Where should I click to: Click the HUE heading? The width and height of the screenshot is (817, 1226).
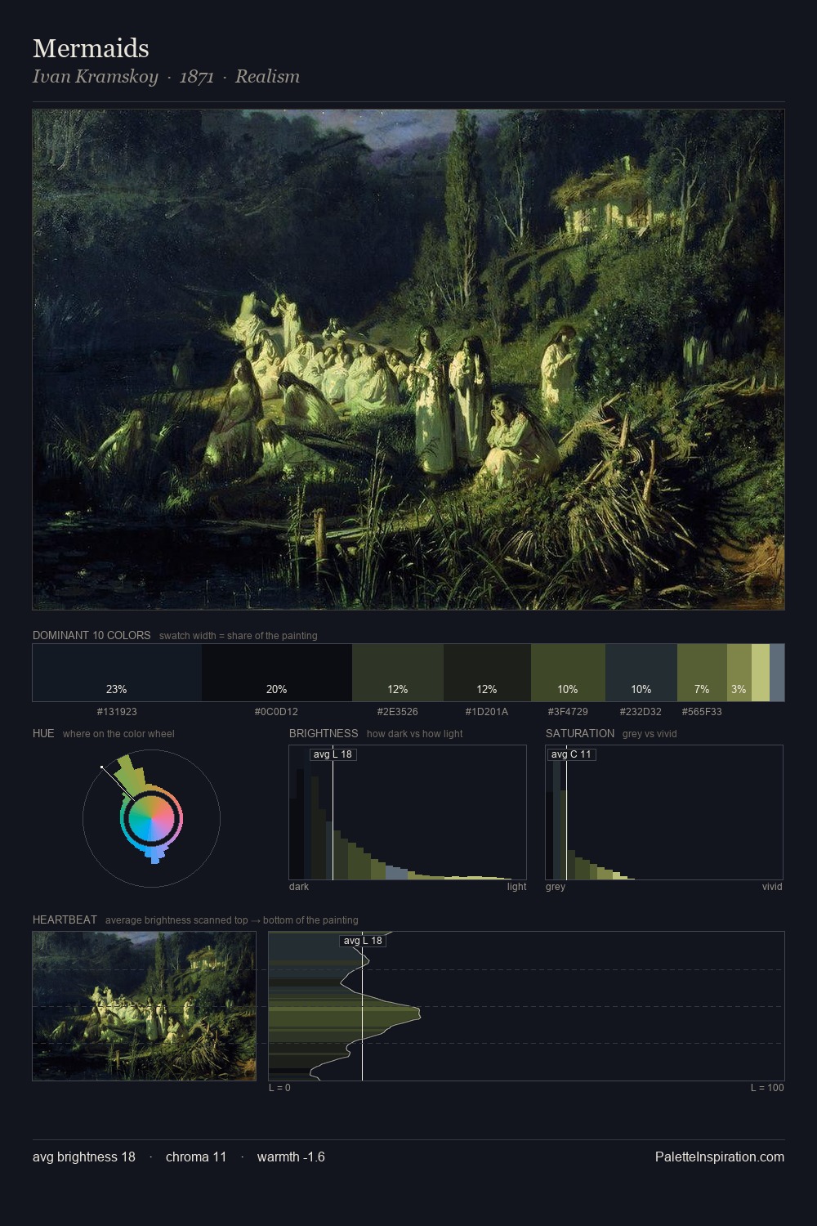pyautogui.click(x=43, y=733)
